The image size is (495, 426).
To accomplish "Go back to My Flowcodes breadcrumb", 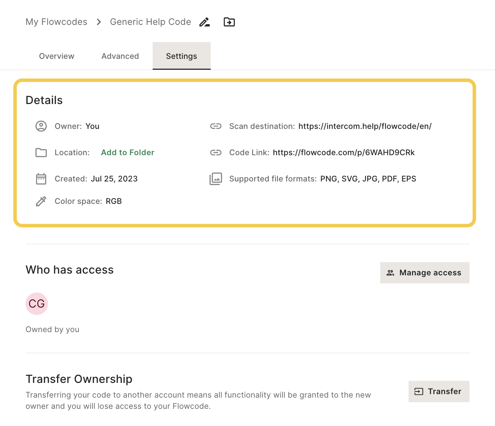I will (x=56, y=22).
